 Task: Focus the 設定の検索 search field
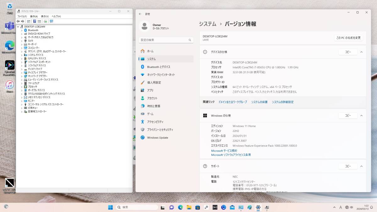(166, 40)
